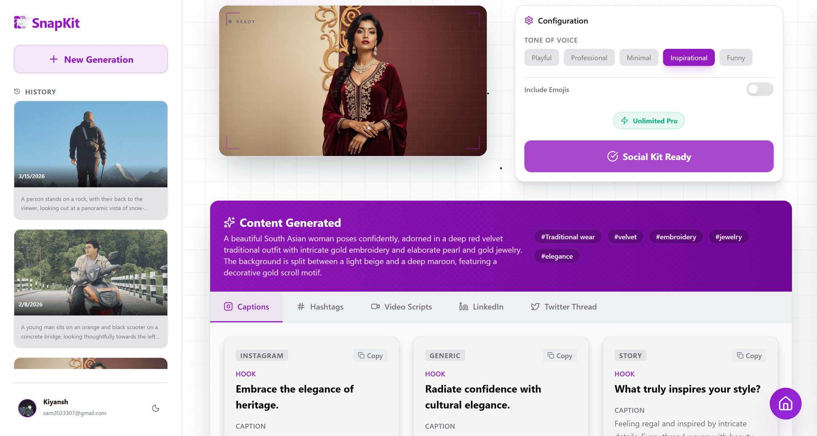Image resolution: width=817 pixels, height=436 pixels.
Task: Click the History clock icon
Action: (17, 91)
